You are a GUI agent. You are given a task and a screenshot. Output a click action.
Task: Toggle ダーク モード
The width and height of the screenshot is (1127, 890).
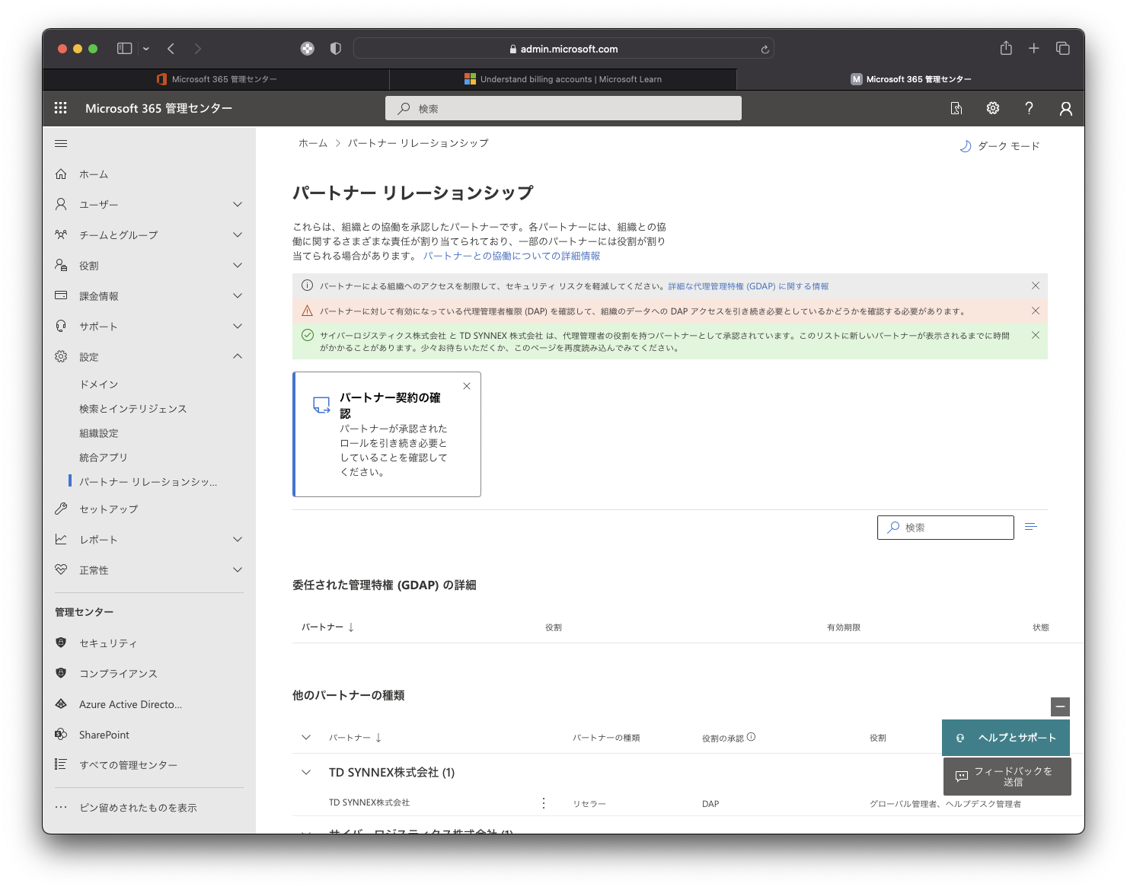tap(1000, 145)
